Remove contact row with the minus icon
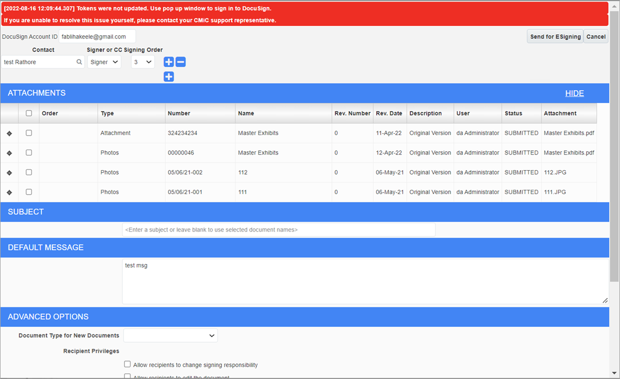The image size is (620, 379). tap(181, 62)
